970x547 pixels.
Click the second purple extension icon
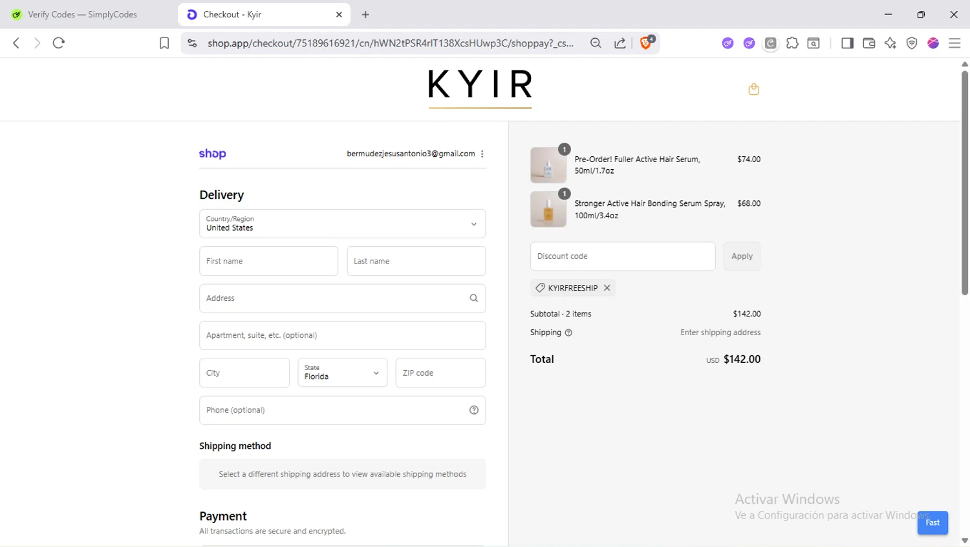point(749,43)
